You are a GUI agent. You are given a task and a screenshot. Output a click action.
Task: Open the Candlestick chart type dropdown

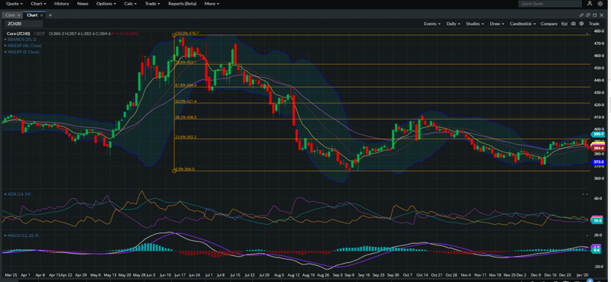(523, 24)
